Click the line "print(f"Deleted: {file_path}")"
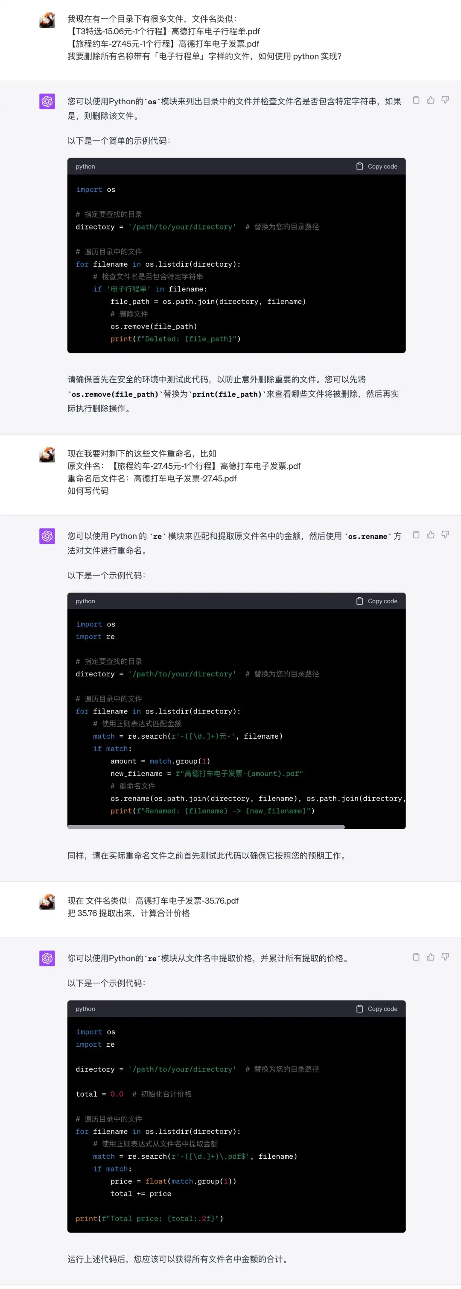The width and height of the screenshot is (461, 1289). pos(175,339)
